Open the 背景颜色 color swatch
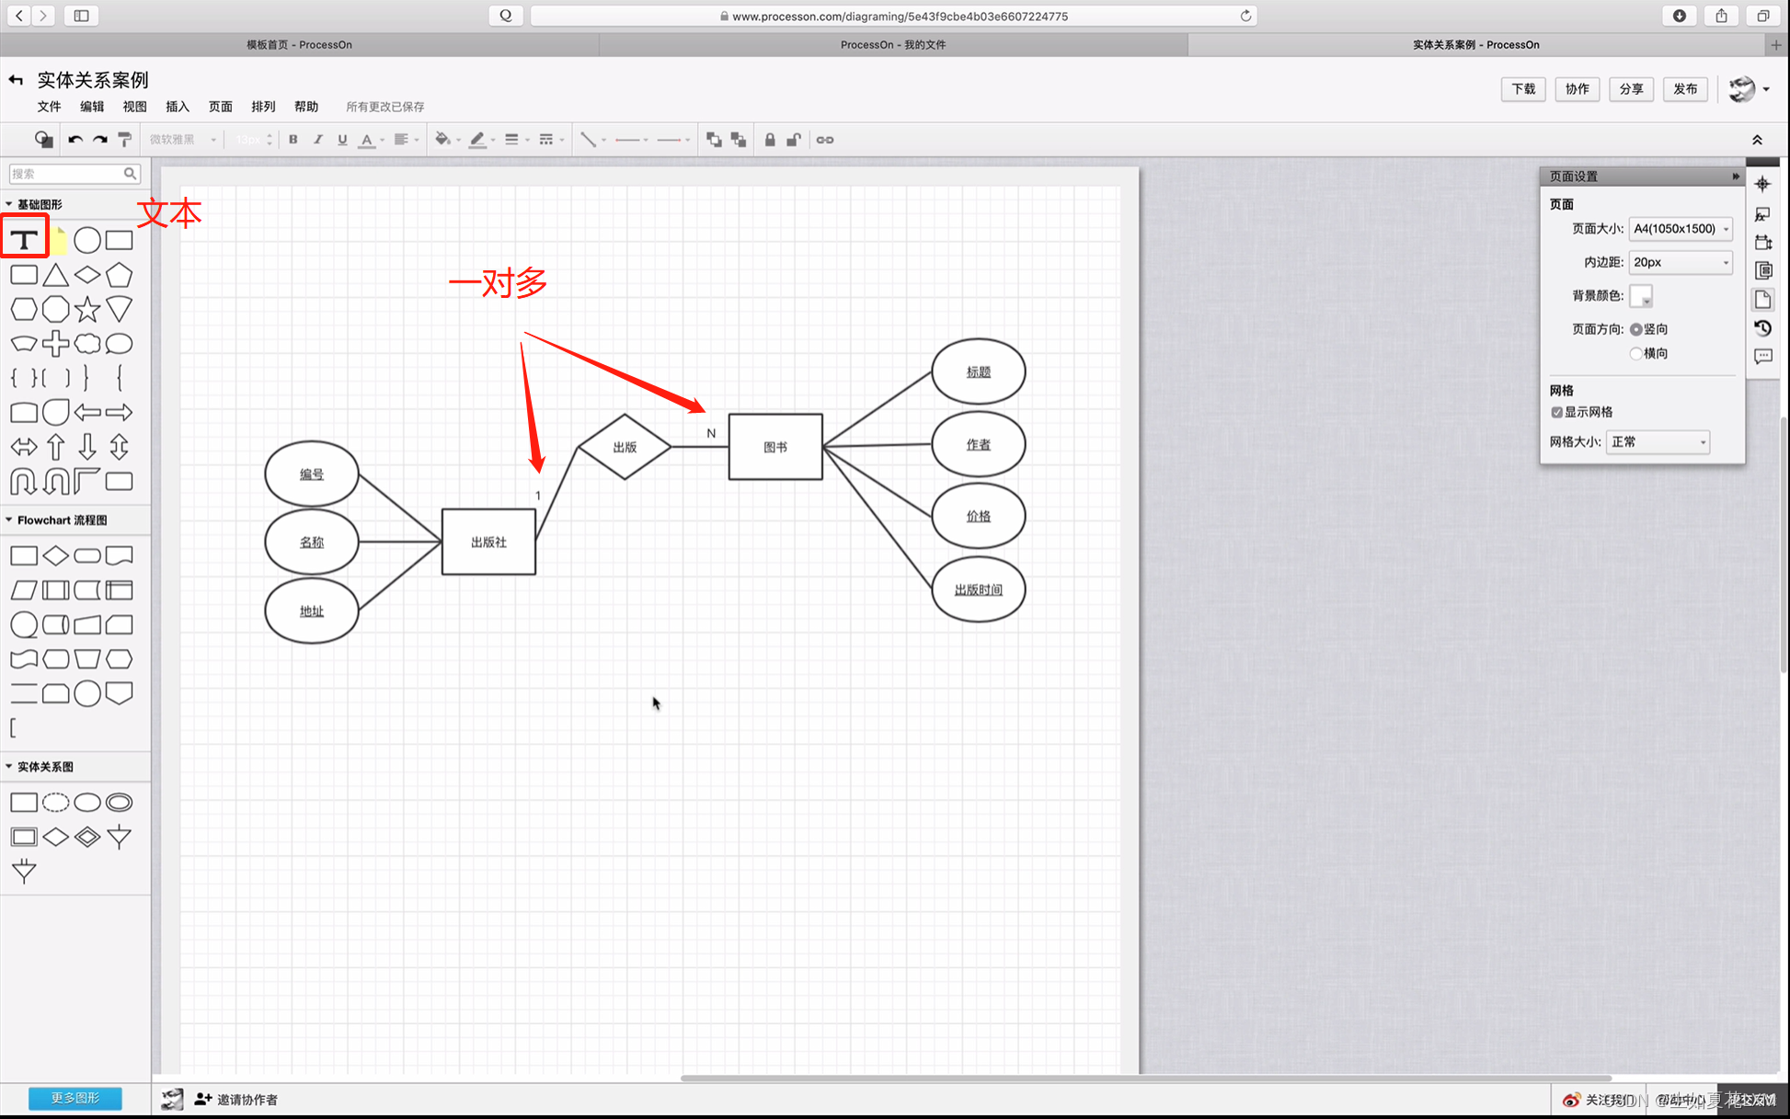Image resolution: width=1790 pixels, height=1119 pixels. point(1640,296)
